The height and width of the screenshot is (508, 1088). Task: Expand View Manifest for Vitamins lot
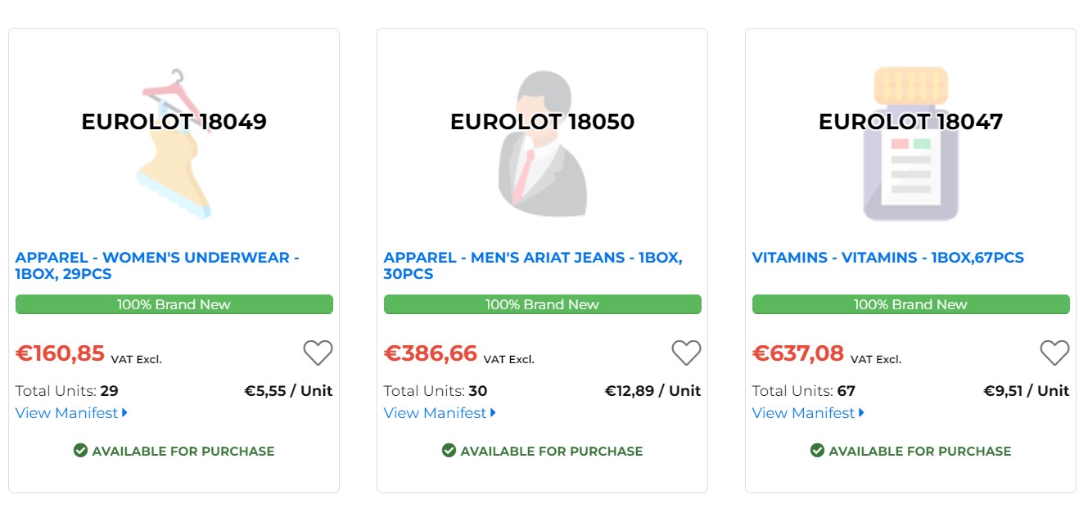click(808, 413)
